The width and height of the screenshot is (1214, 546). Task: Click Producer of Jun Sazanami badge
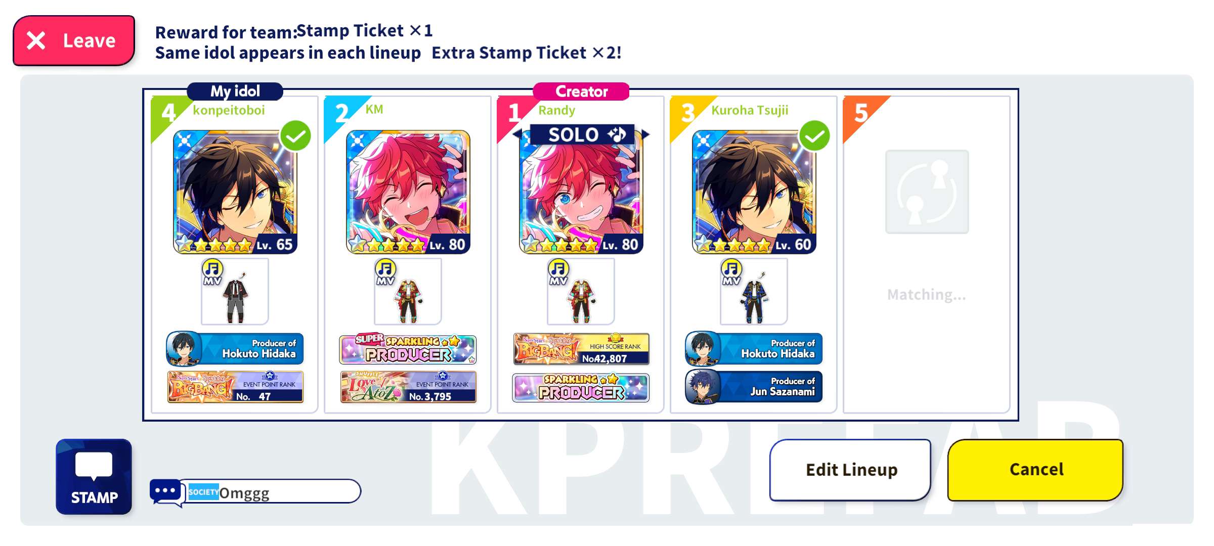pos(754,387)
